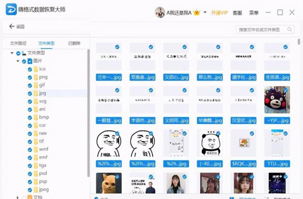Open the 兰米一...jpg file
The image size is (303, 199).
click(x=109, y=56)
